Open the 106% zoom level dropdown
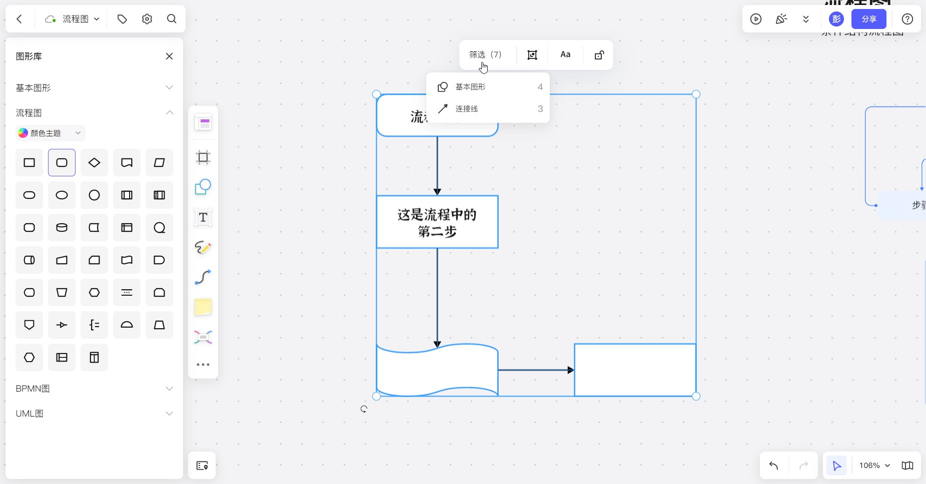The image size is (926, 484). tap(874, 466)
